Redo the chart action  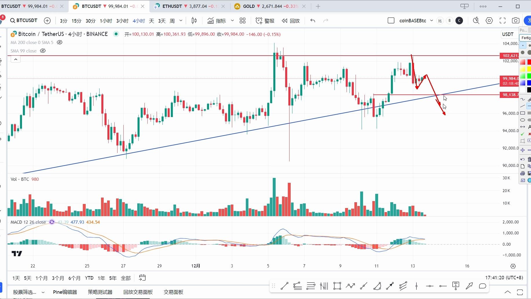click(326, 21)
